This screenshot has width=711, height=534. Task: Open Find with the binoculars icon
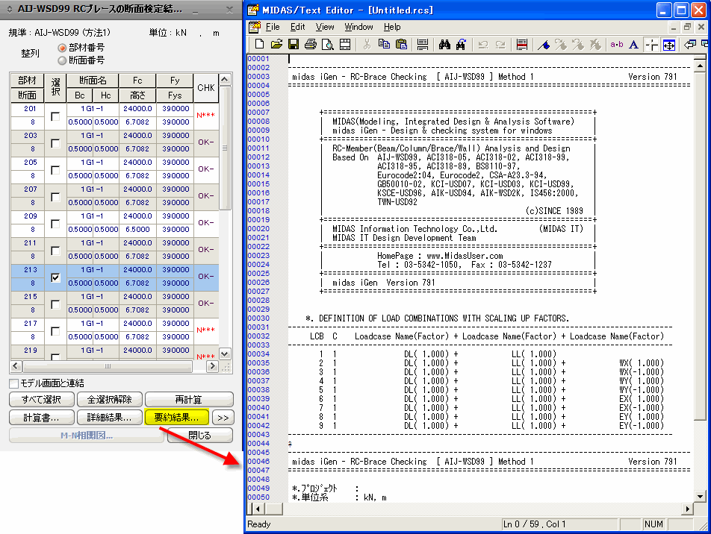click(444, 45)
